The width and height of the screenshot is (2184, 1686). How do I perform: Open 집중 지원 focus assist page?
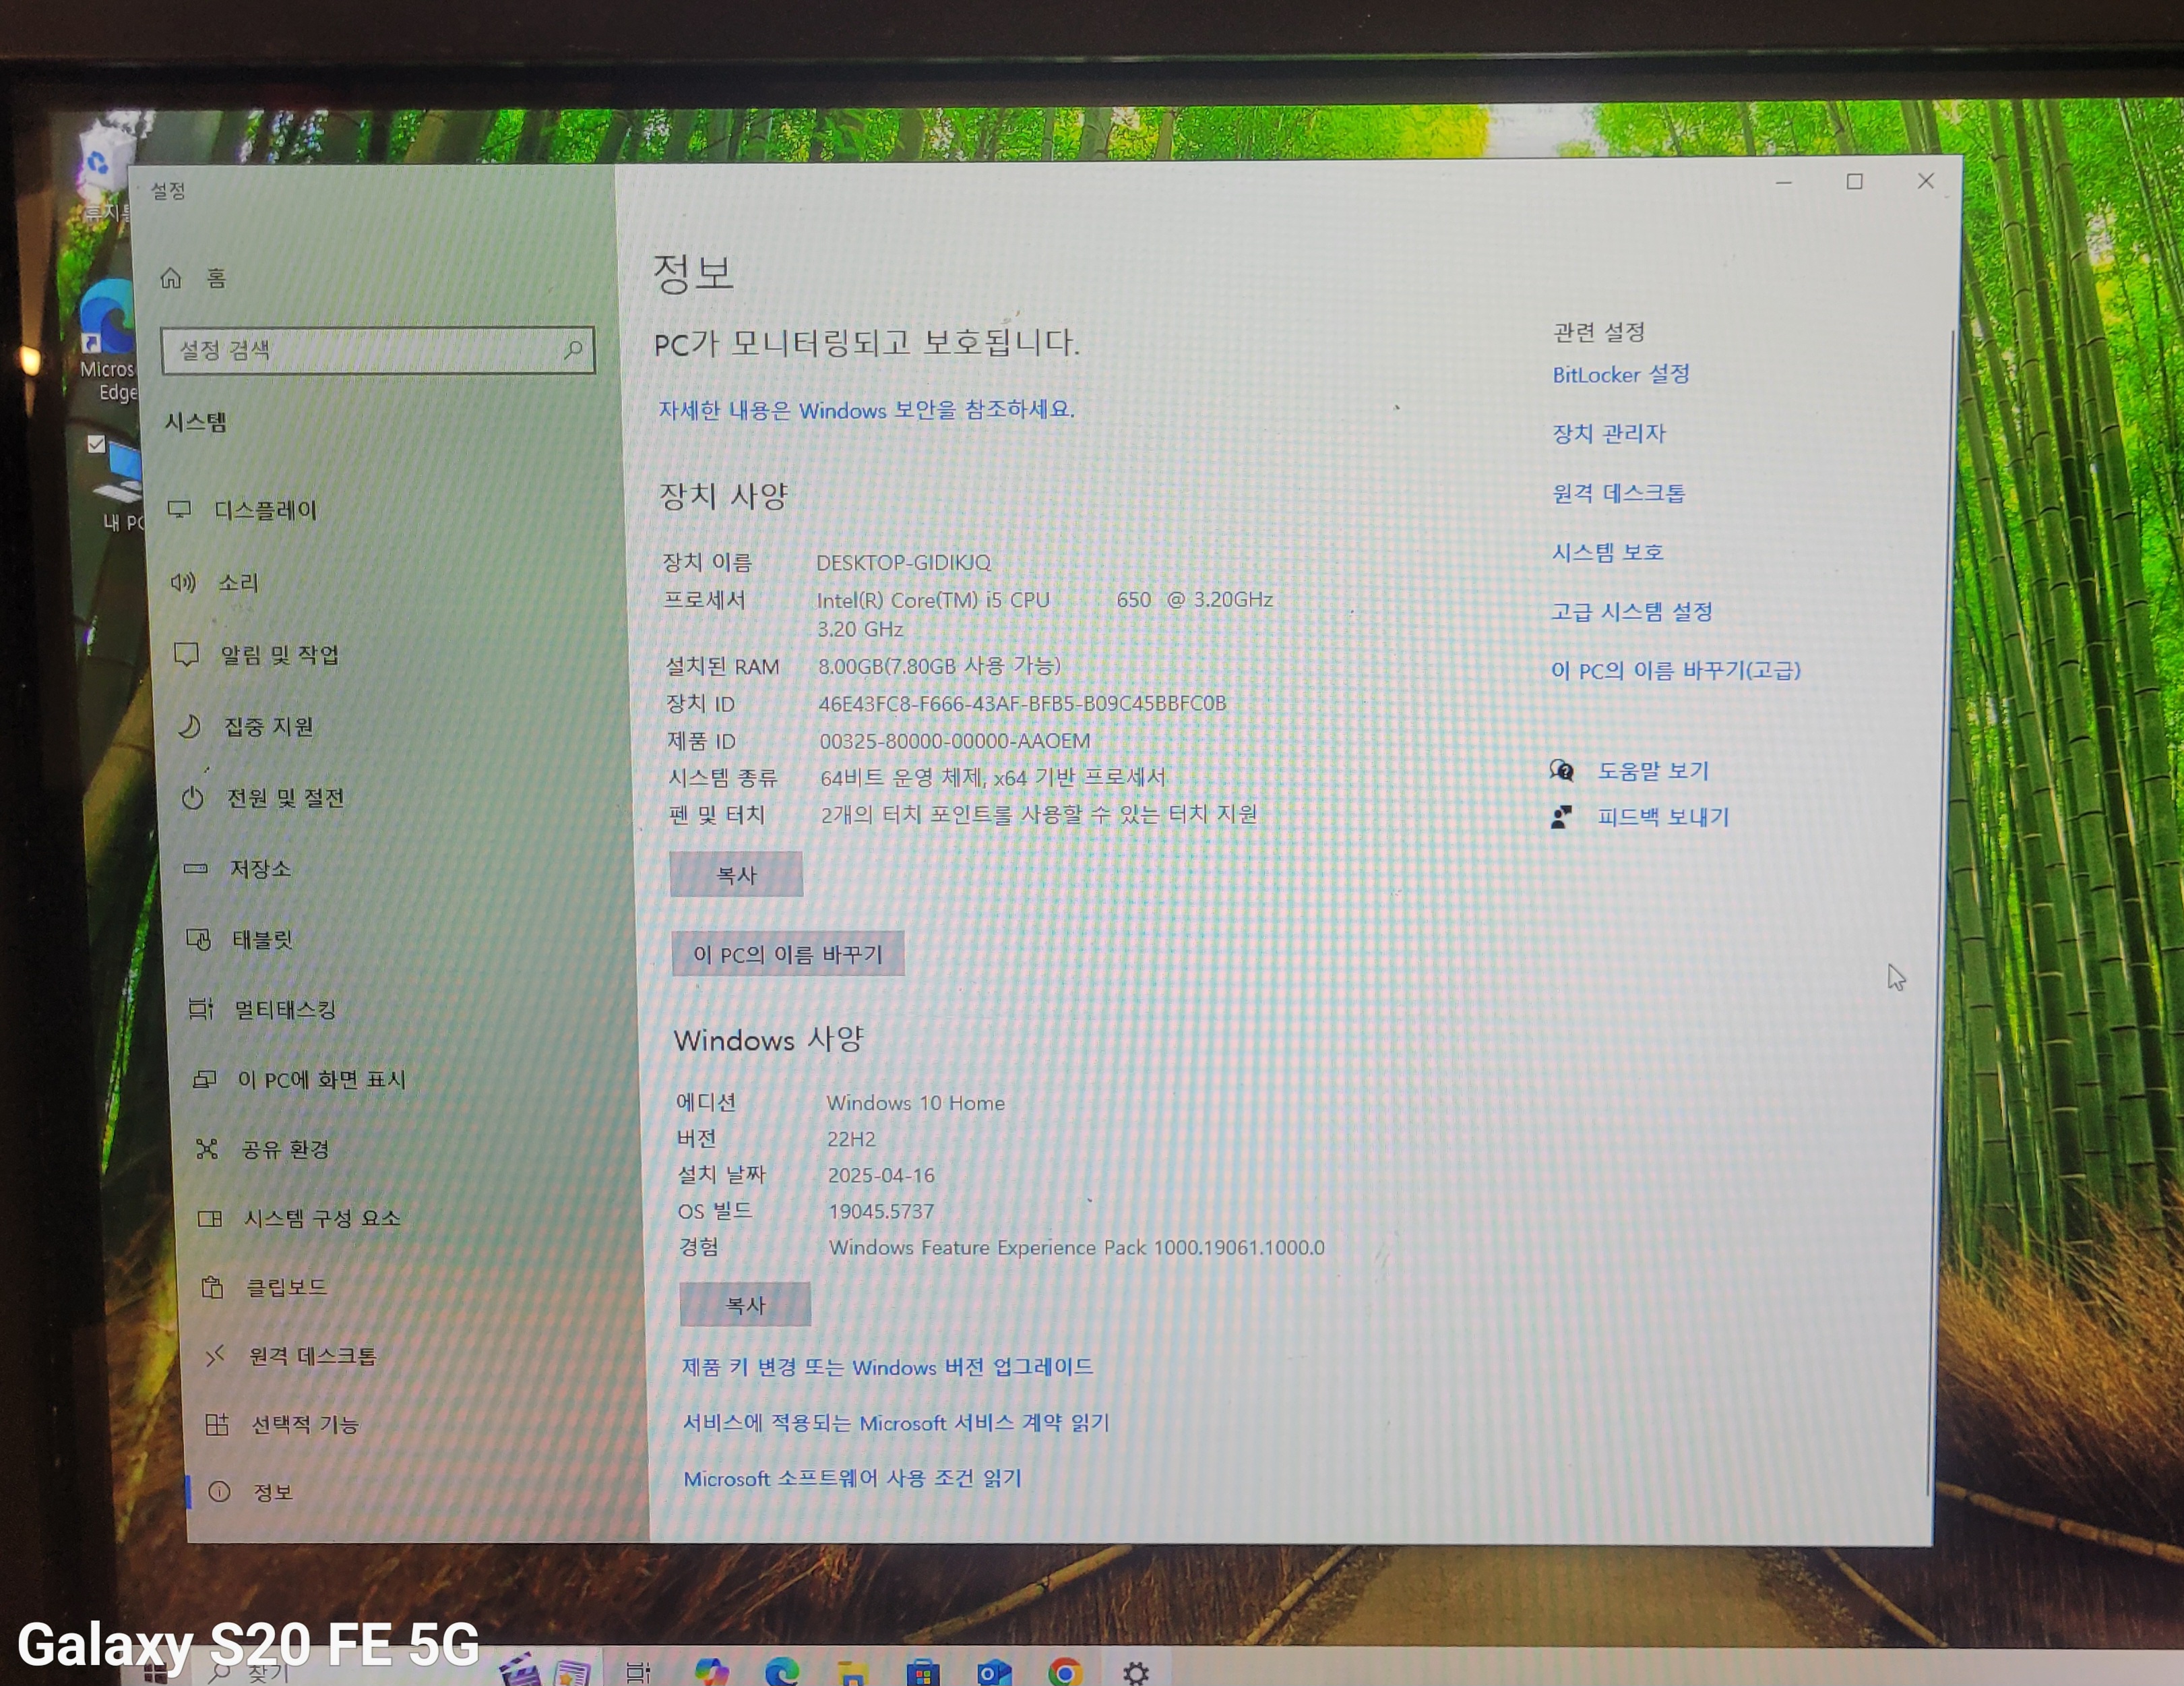point(246,727)
